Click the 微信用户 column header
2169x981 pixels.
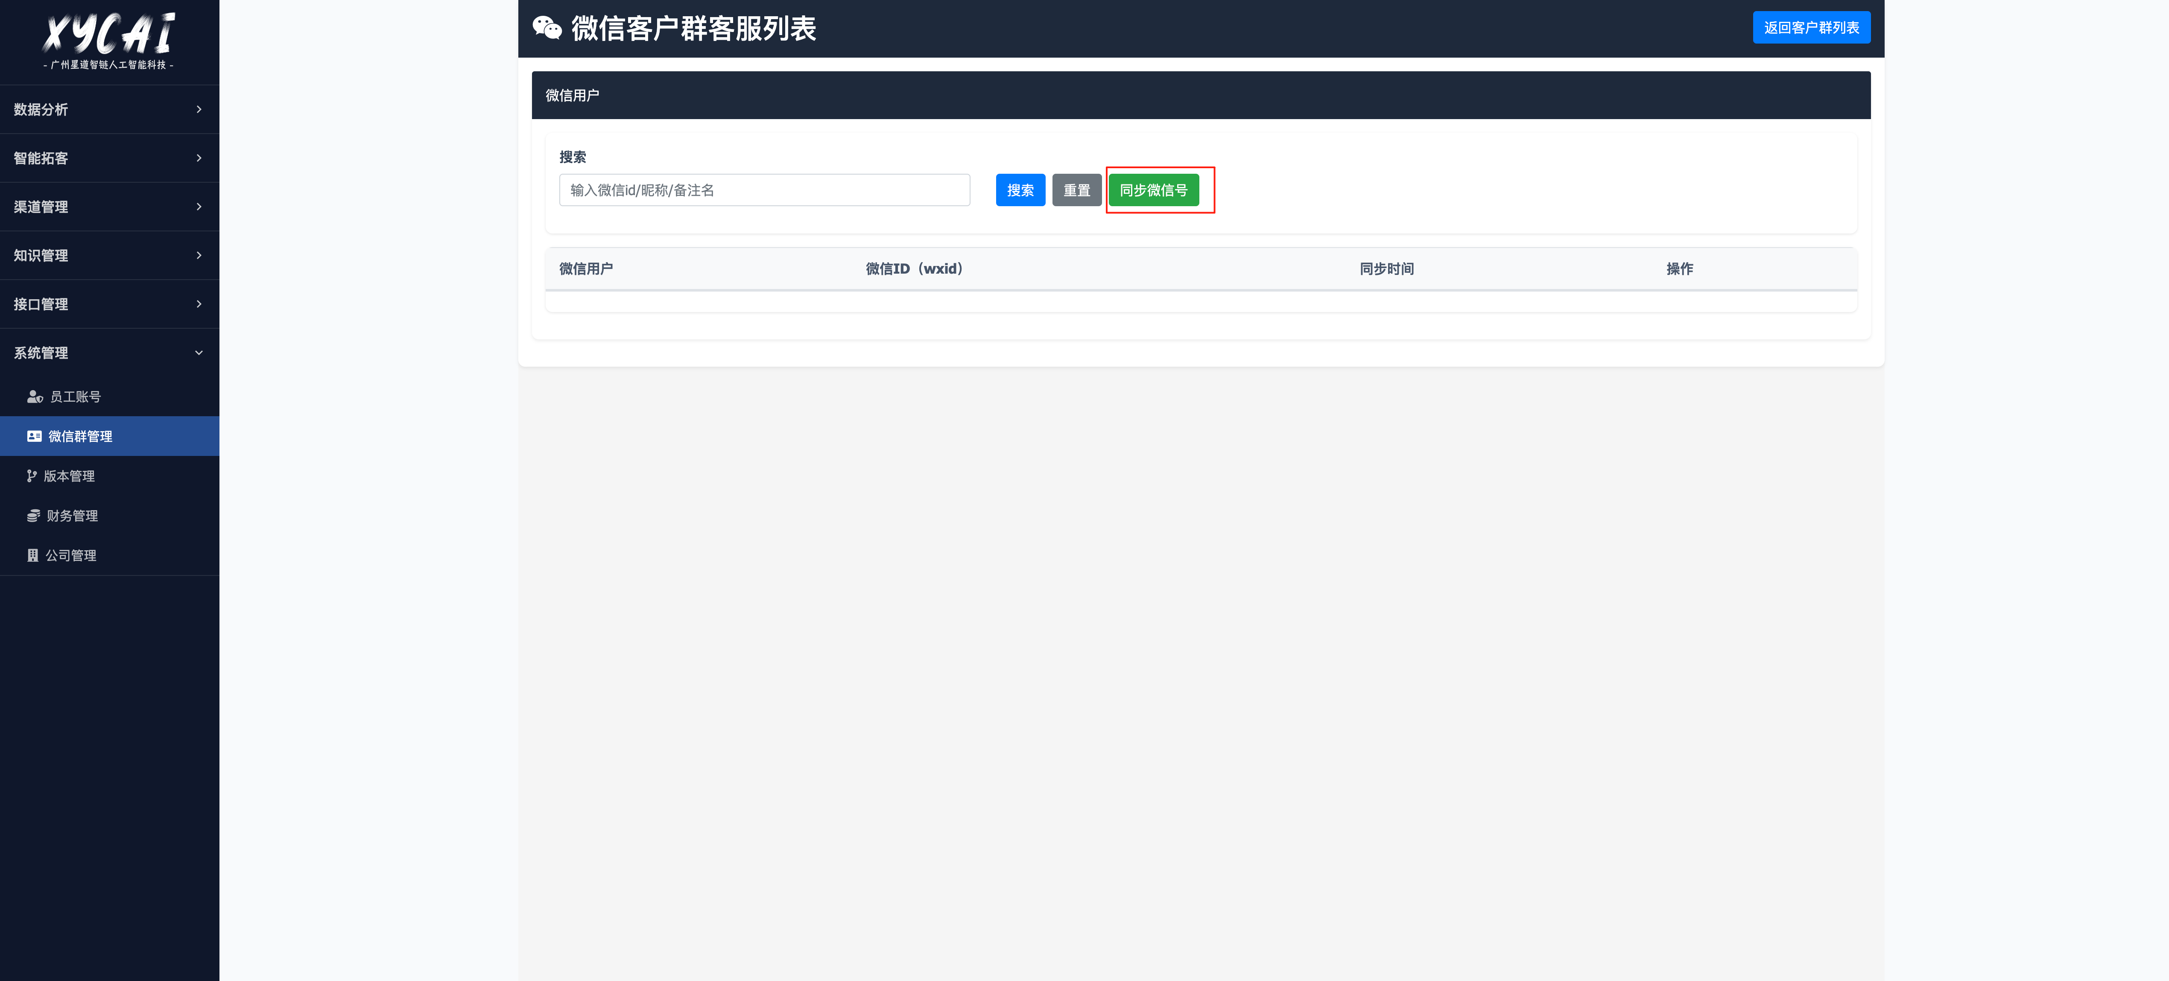(x=586, y=269)
